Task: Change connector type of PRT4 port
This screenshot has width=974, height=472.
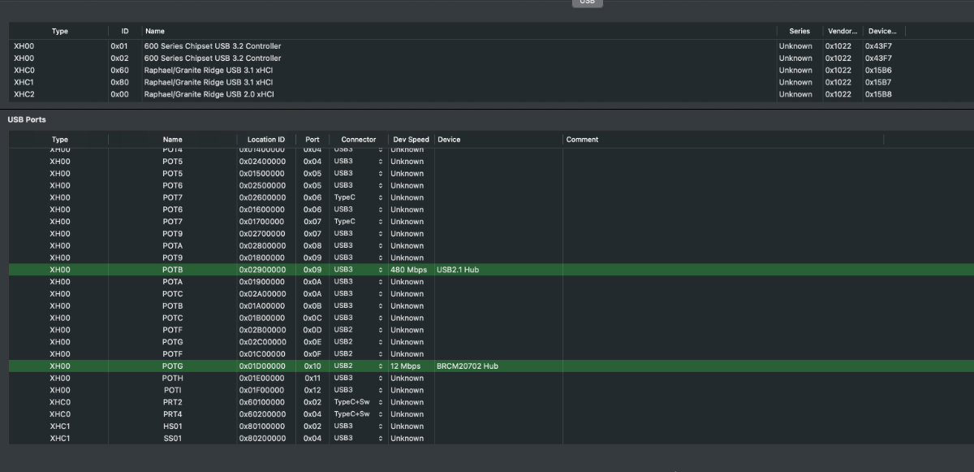Action: 358,414
